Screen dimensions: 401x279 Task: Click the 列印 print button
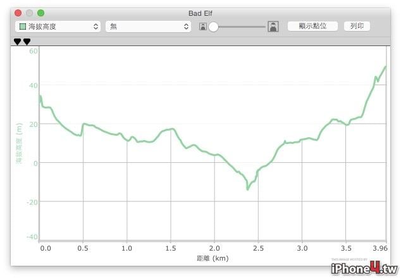point(357,26)
